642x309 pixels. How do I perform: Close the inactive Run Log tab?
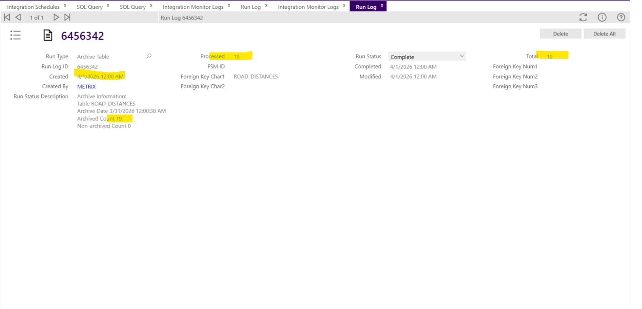(x=266, y=5)
